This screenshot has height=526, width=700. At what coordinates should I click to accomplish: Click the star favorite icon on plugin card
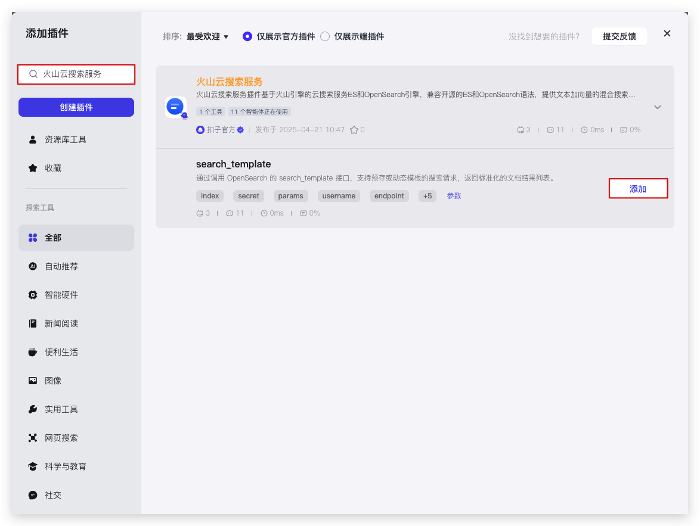click(x=354, y=130)
